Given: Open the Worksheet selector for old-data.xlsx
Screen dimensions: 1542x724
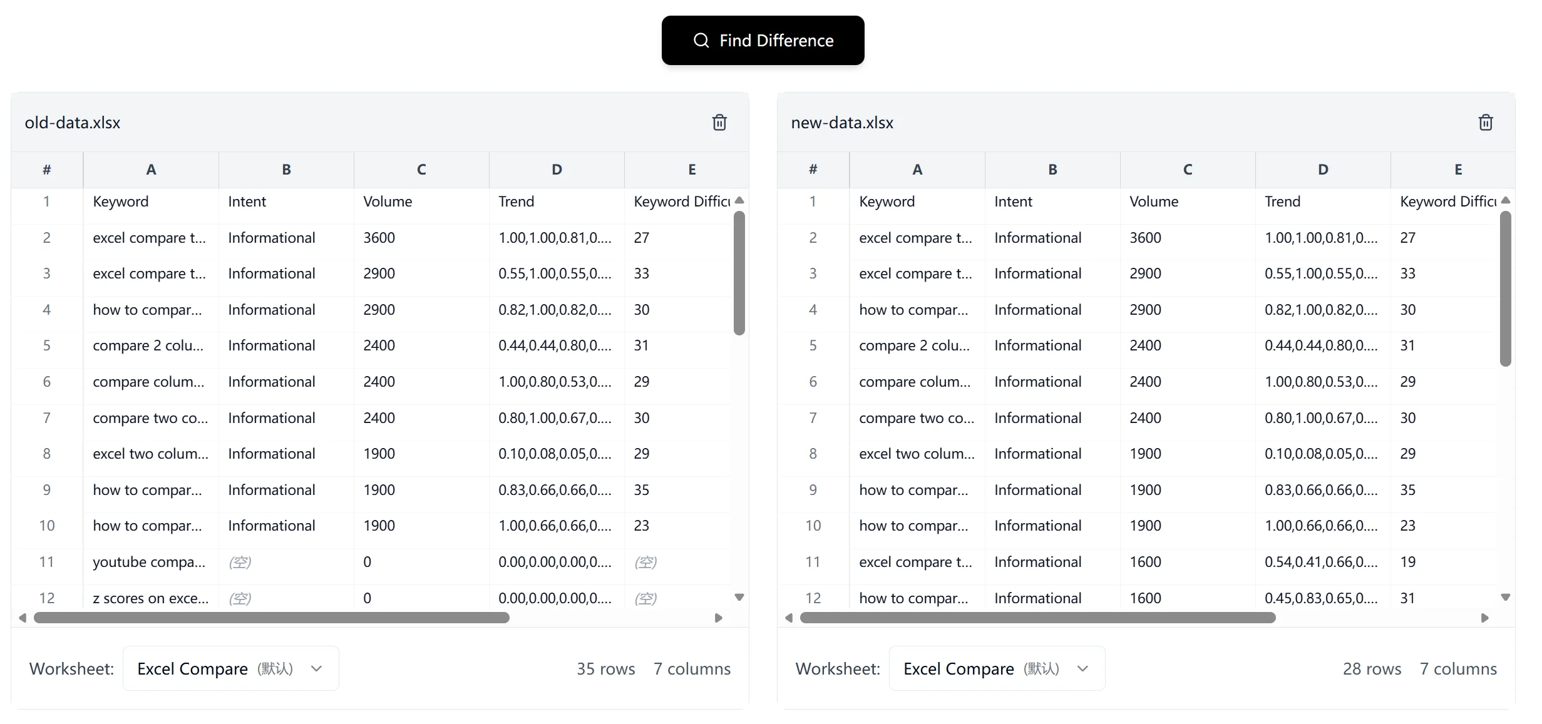Looking at the screenshot, I should pyautogui.click(x=230, y=668).
